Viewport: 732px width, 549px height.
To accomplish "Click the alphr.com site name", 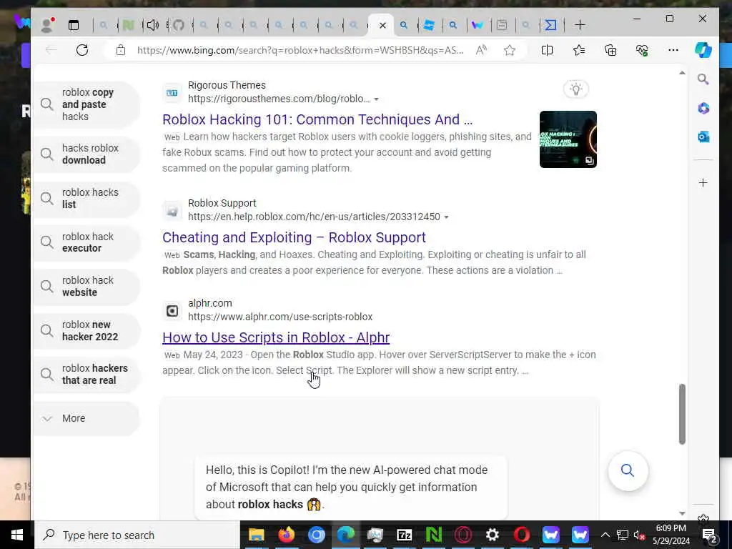I will tap(209, 303).
